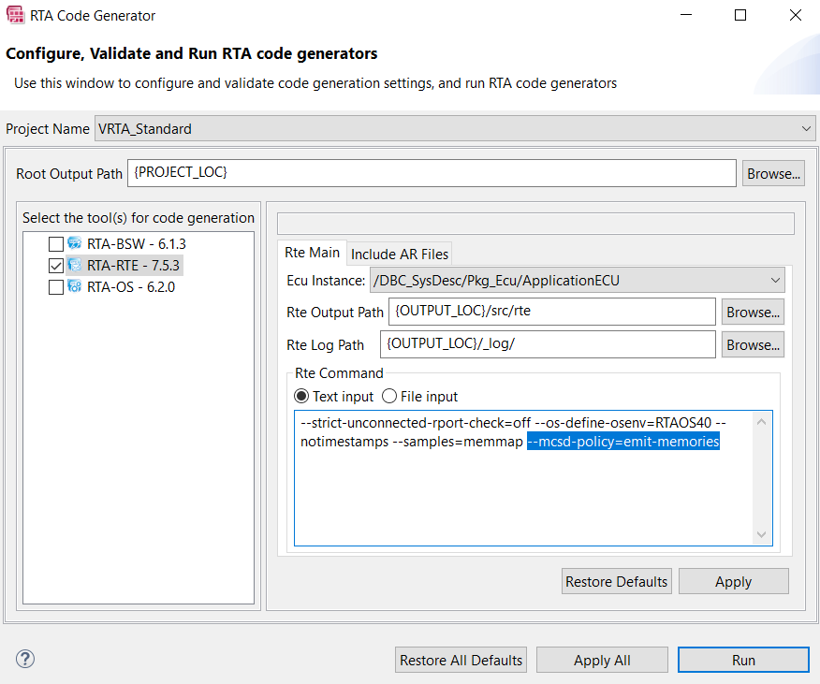Select the RTA-RTE - 7.5.3 row
820x684 pixels.
click(x=124, y=266)
